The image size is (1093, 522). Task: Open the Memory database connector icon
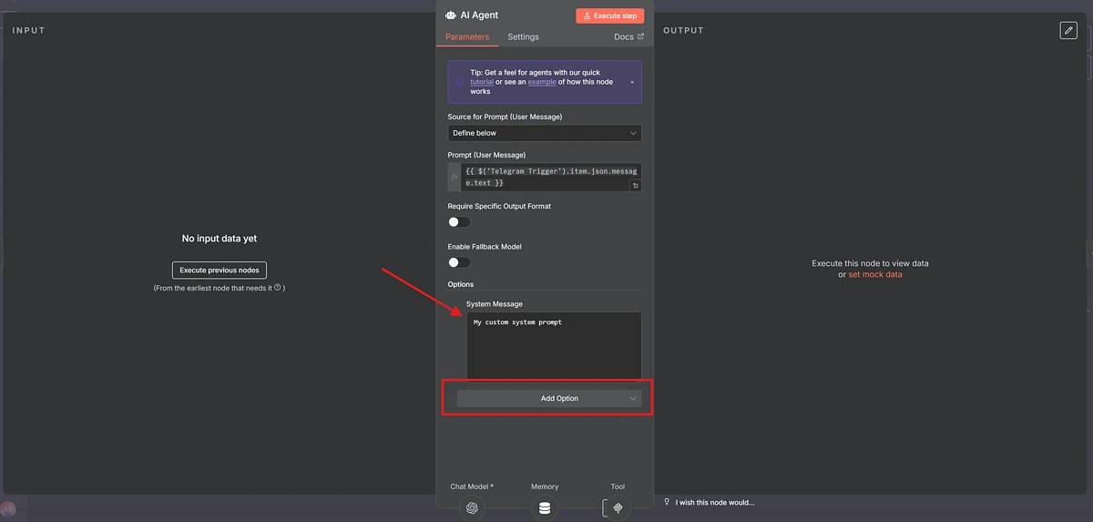click(545, 507)
